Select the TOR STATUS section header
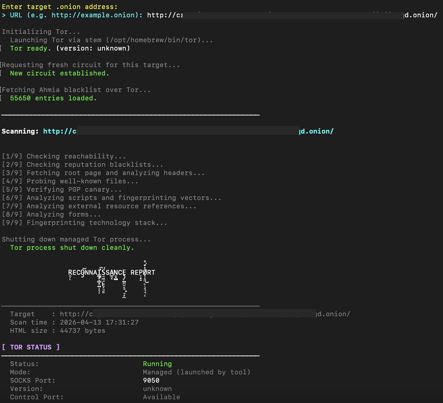The image size is (443, 403). click(x=31, y=347)
